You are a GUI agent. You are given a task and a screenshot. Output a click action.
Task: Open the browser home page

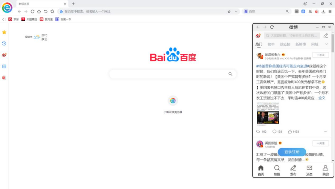39,12
